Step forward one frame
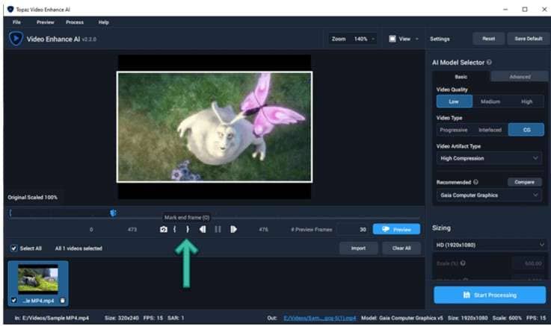 [233, 229]
